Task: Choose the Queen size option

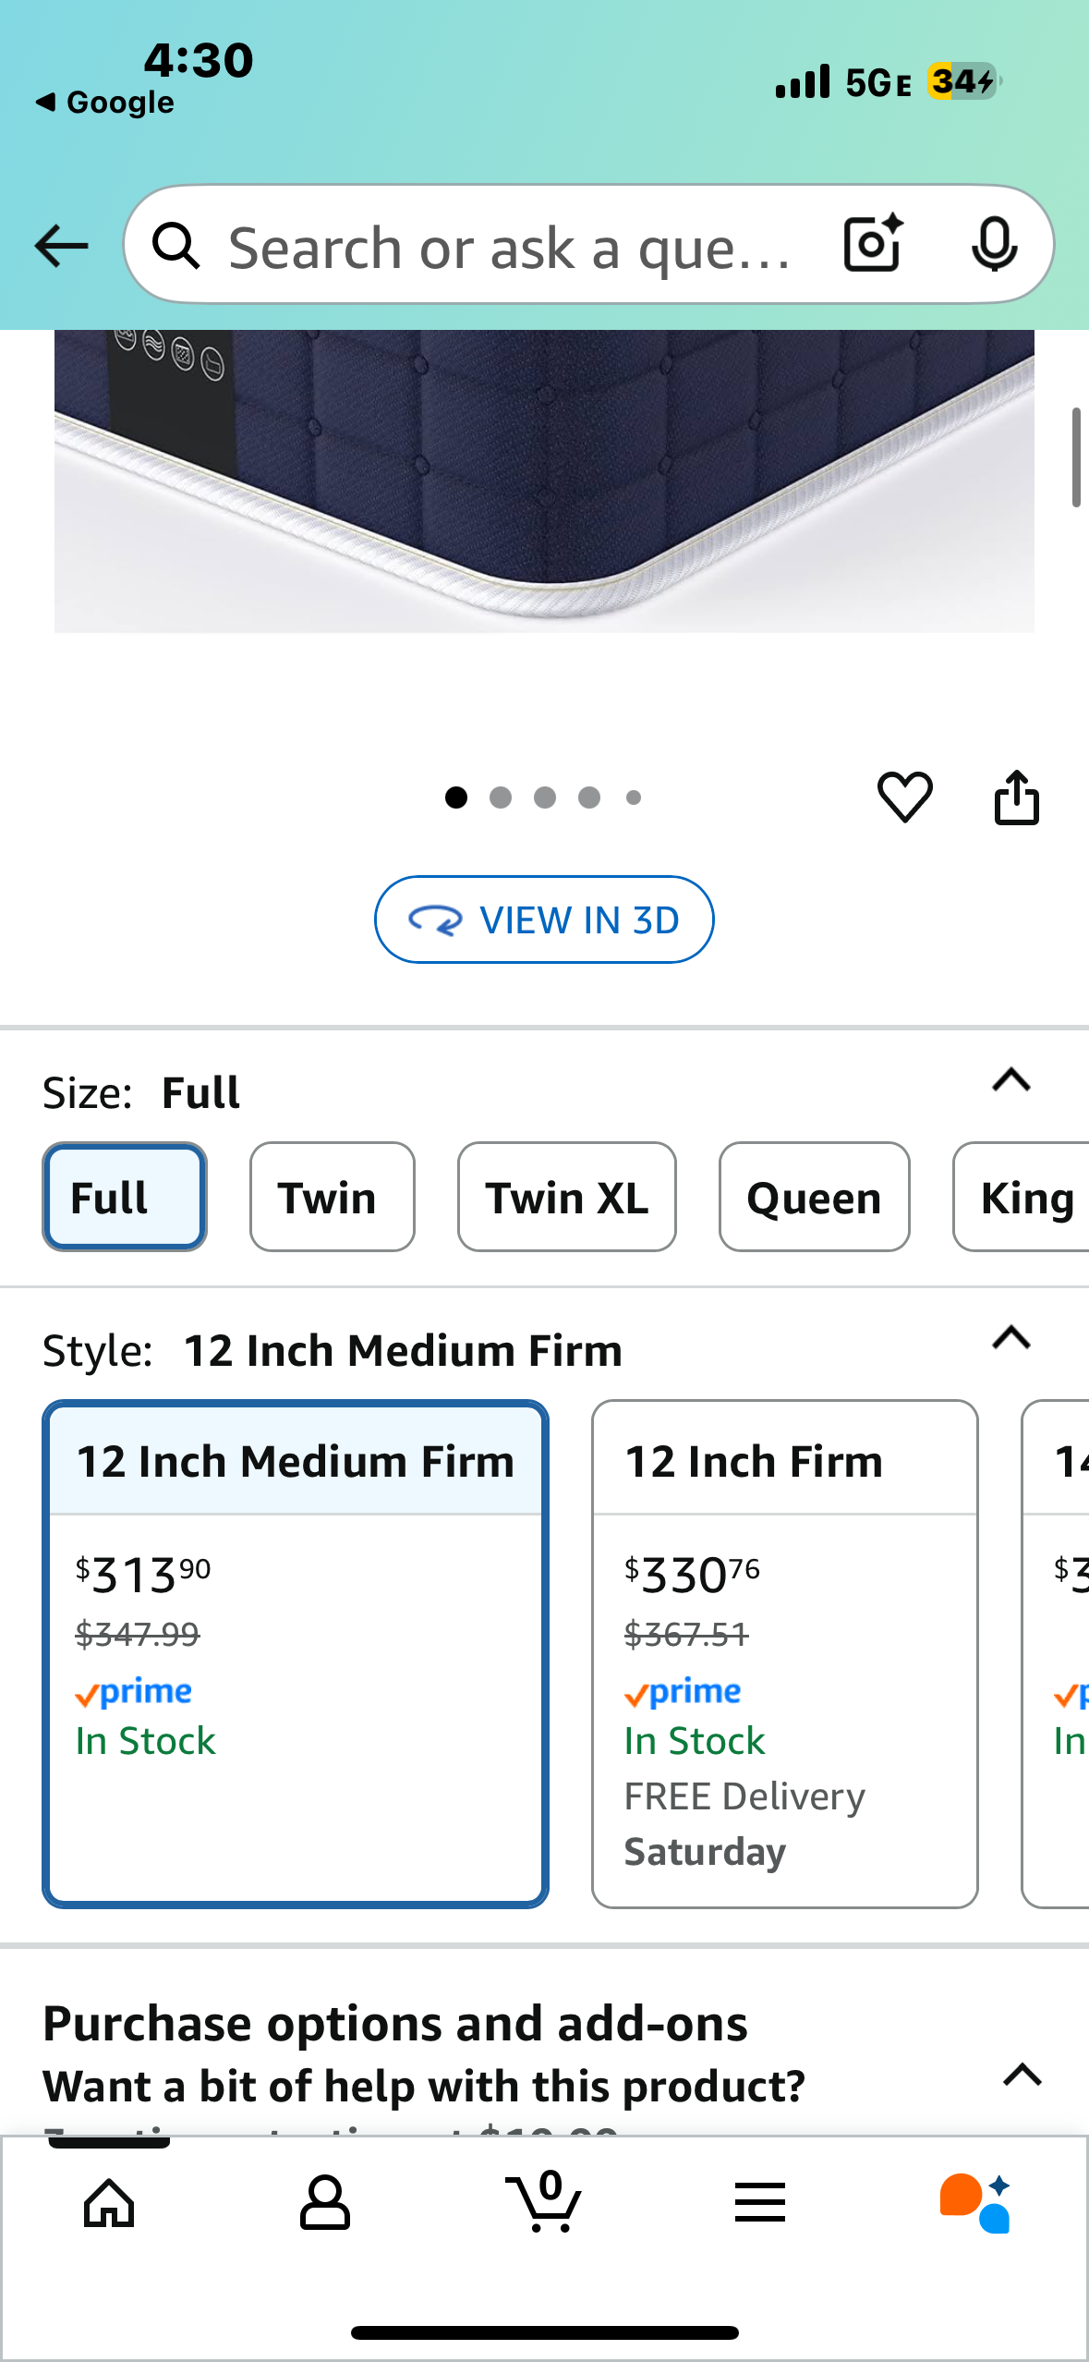Action: (814, 1198)
